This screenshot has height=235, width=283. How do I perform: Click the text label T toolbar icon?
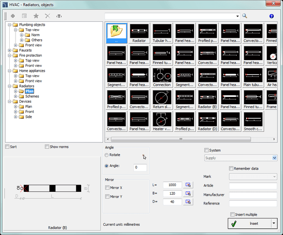(59, 16)
